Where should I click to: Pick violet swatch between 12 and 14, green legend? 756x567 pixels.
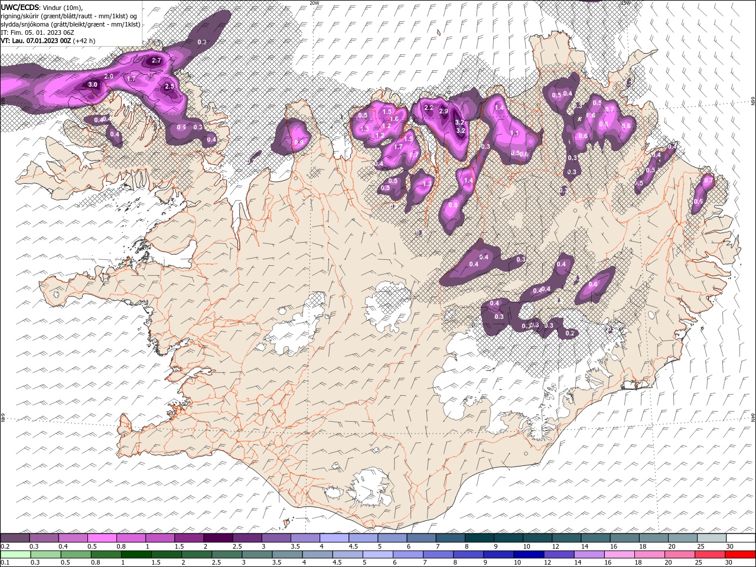559,555
